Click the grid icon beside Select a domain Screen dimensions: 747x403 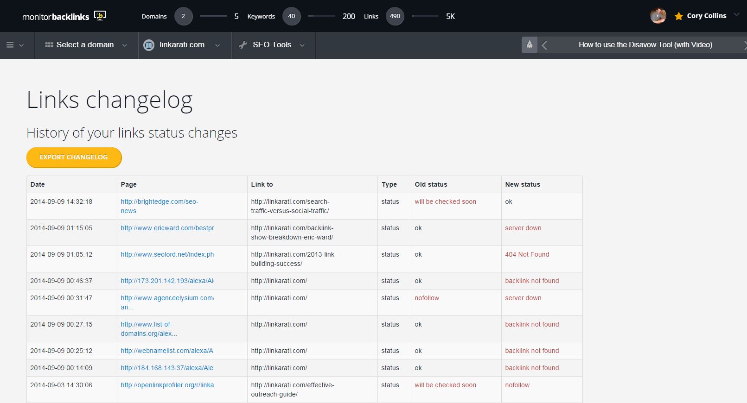(x=49, y=45)
